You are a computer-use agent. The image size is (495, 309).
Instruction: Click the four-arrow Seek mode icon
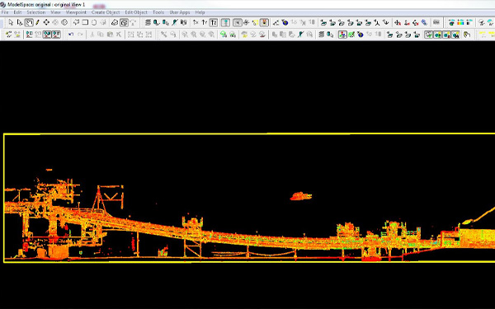pyautogui.click(x=46, y=22)
